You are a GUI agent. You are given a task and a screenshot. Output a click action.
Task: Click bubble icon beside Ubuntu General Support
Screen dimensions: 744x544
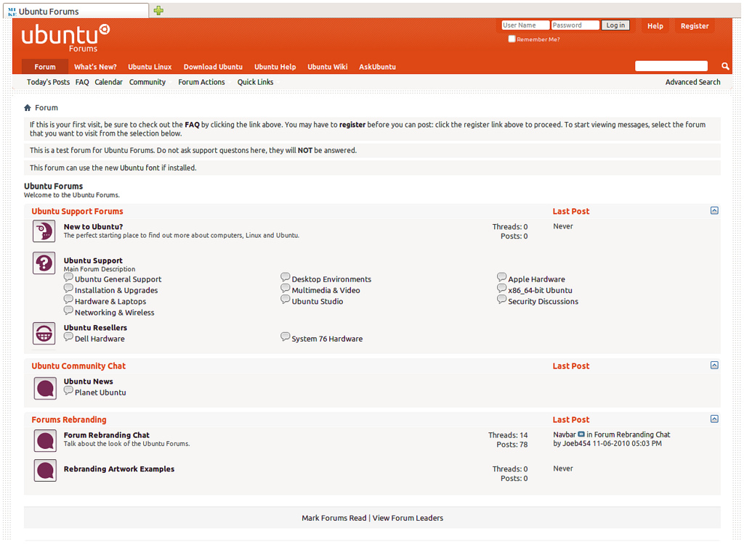(x=68, y=277)
